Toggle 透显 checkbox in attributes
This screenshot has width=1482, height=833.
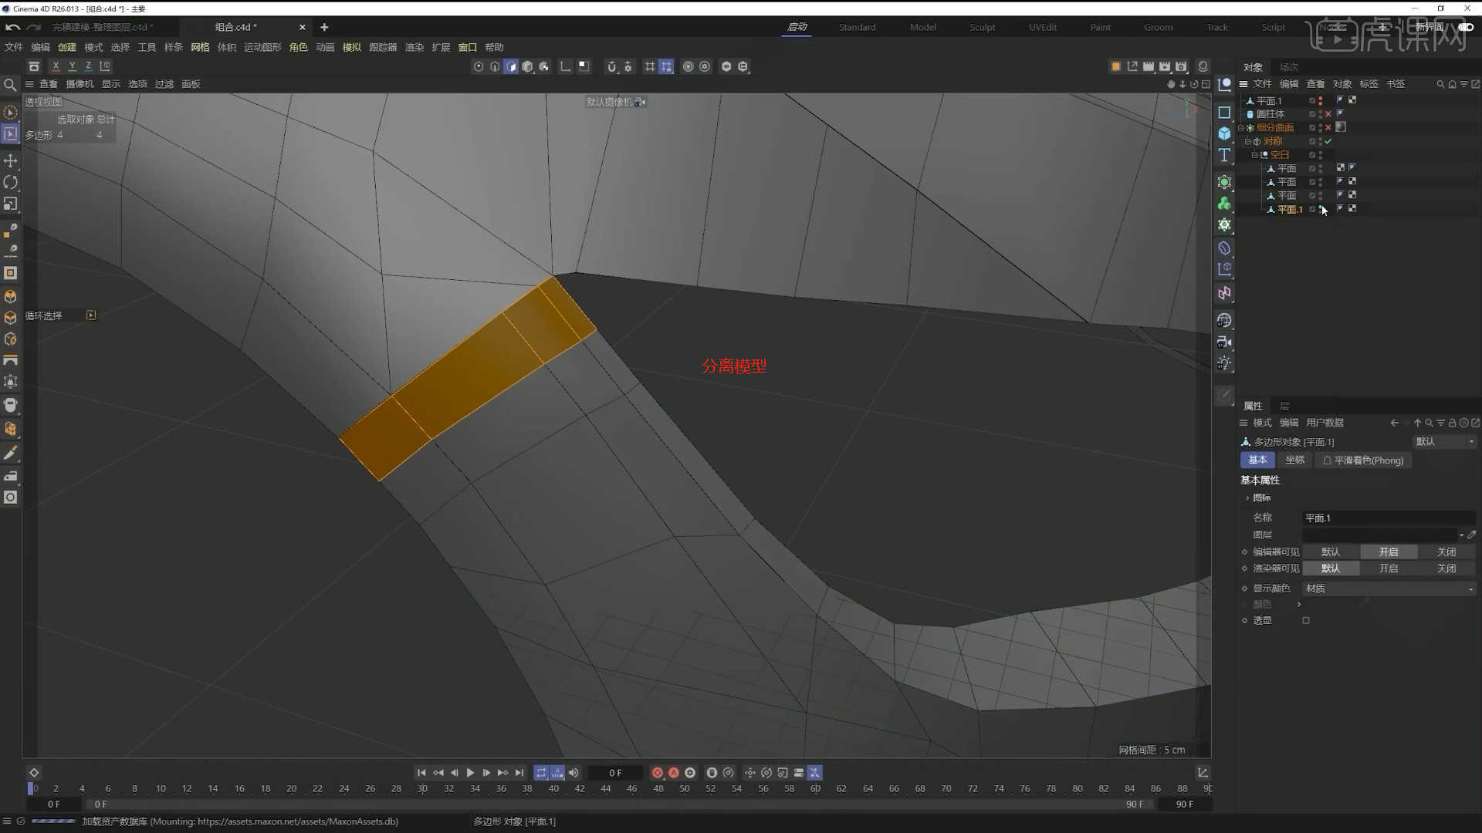point(1306,621)
